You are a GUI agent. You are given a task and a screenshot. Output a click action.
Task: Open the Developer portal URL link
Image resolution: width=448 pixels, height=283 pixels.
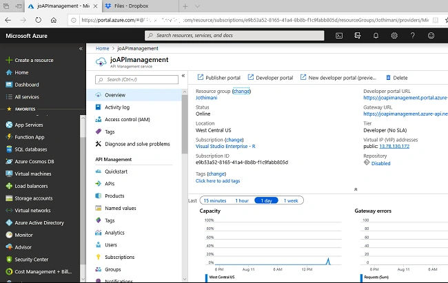(405, 98)
